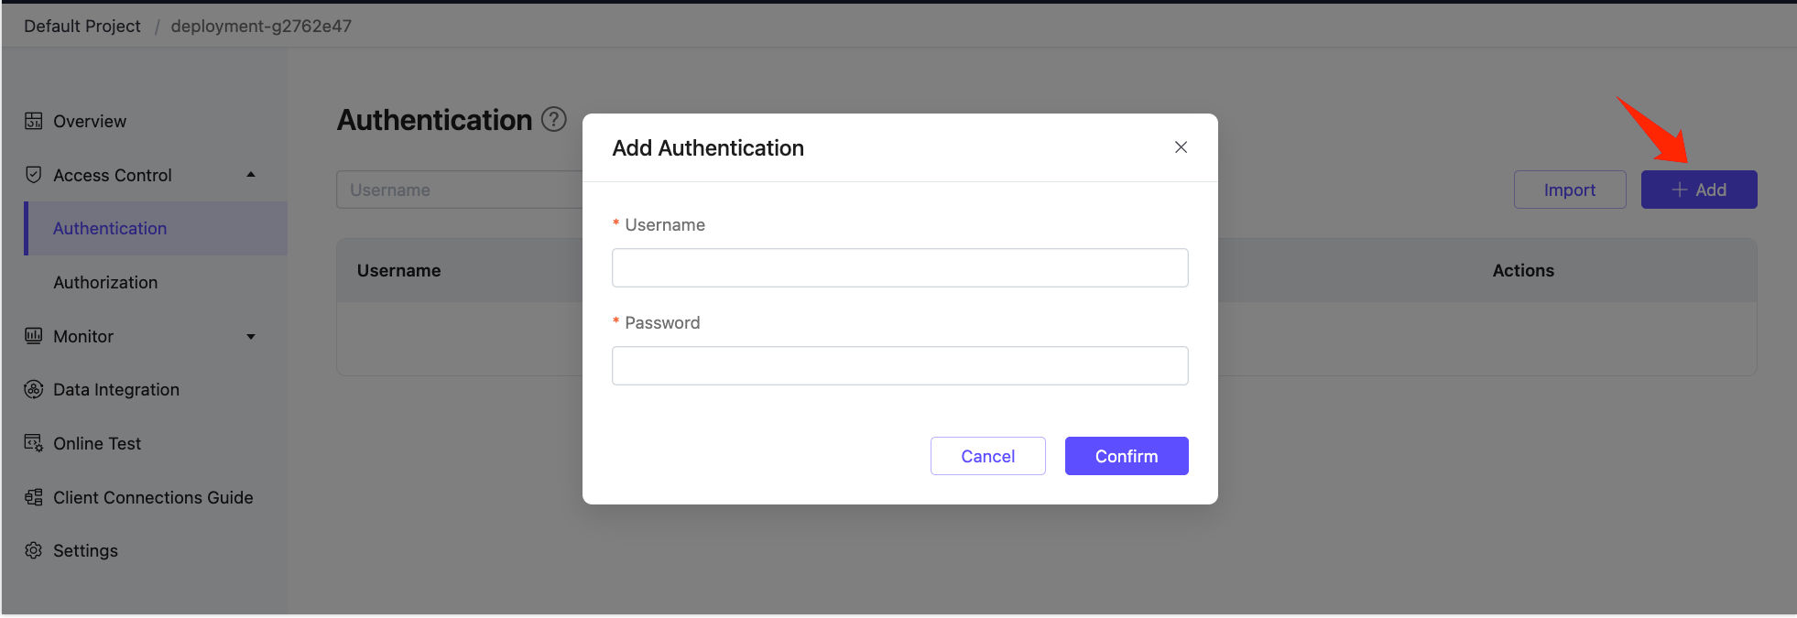Expand the Monitor section chevron
Screen dimensions: 1797x618
251,336
